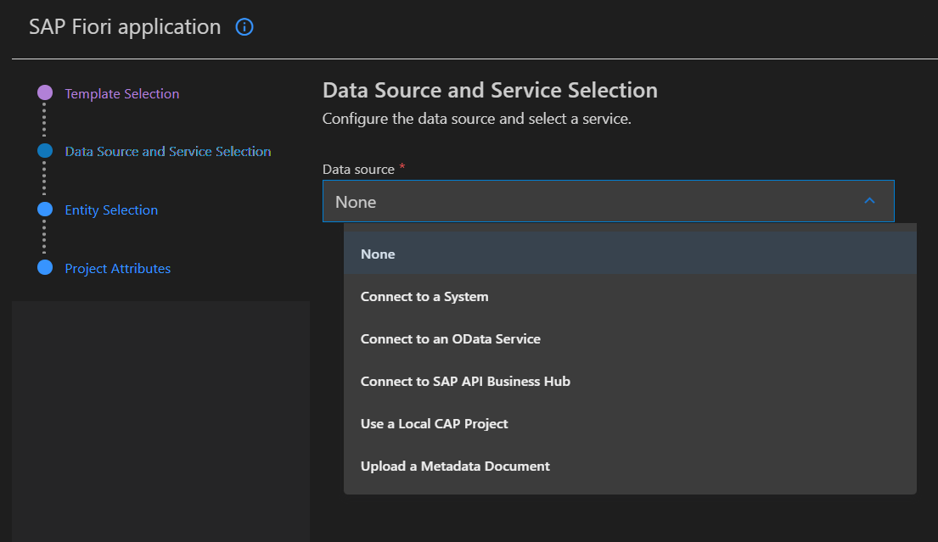Click the Project Attributes step circle
Viewport: 938px width, 542px height.
45,268
